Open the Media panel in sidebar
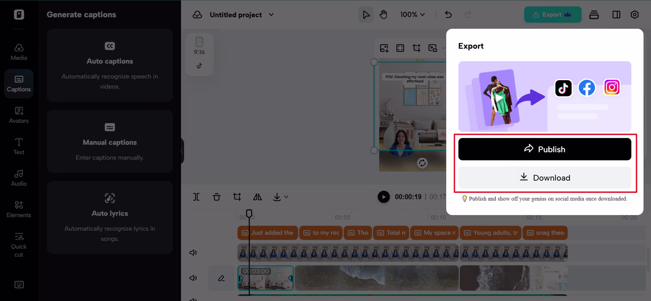 coord(19,52)
